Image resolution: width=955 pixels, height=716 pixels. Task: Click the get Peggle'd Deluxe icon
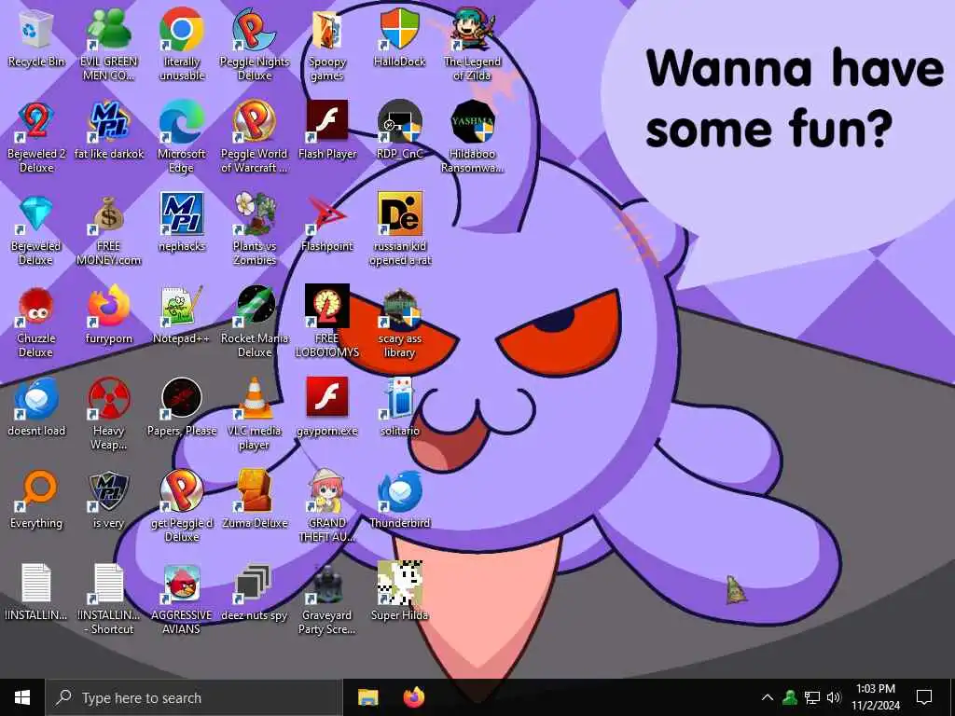182,490
